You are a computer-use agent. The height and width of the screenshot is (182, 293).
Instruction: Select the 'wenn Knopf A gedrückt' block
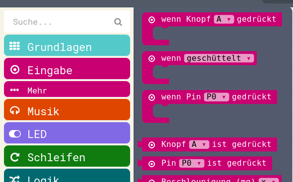212,29
